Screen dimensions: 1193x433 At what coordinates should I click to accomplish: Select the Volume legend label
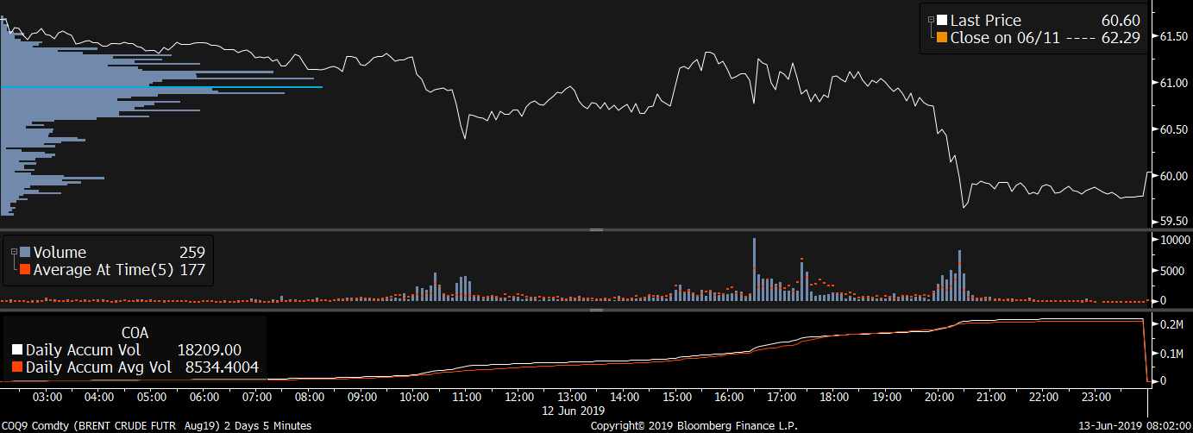60,253
